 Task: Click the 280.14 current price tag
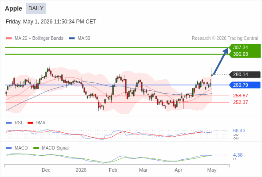pyautogui.click(x=245, y=74)
